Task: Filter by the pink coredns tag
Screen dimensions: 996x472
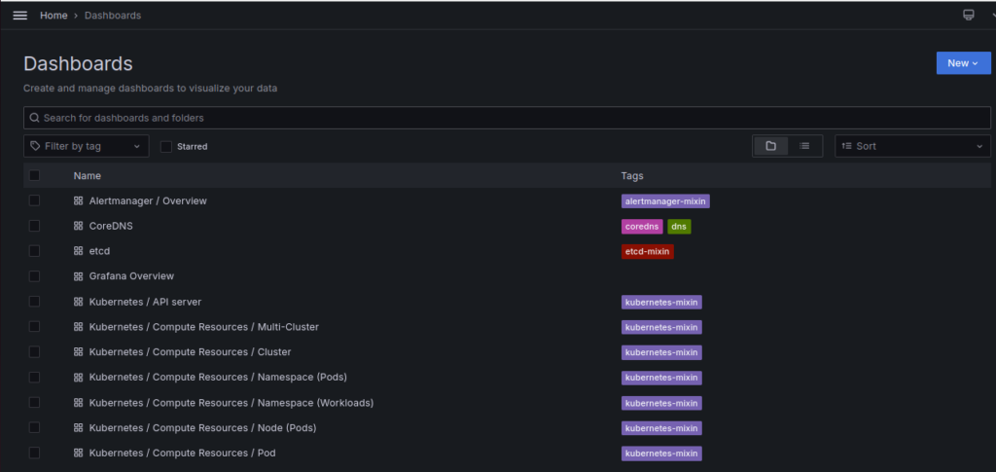Action: pos(642,226)
